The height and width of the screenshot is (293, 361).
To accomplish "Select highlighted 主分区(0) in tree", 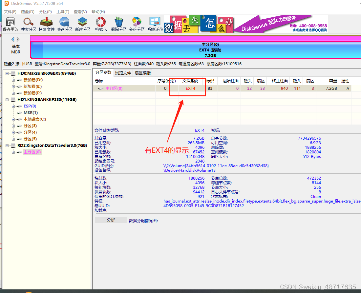I will pos(32,152).
